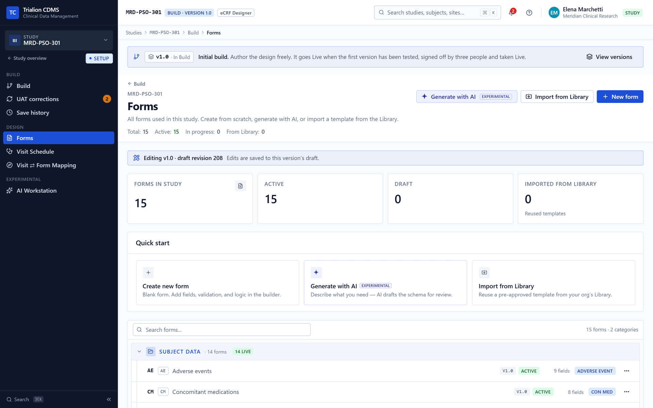Open Build in the sidebar
Image resolution: width=653 pixels, height=408 pixels.
pyautogui.click(x=58, y=86)
